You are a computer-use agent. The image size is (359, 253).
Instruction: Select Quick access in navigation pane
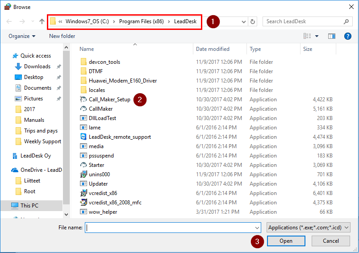[35, 56]
